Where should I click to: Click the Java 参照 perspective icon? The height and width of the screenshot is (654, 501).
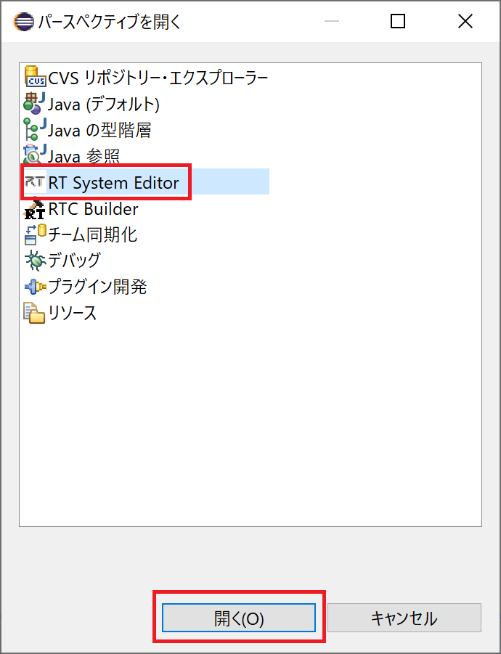tap(35, 156)
